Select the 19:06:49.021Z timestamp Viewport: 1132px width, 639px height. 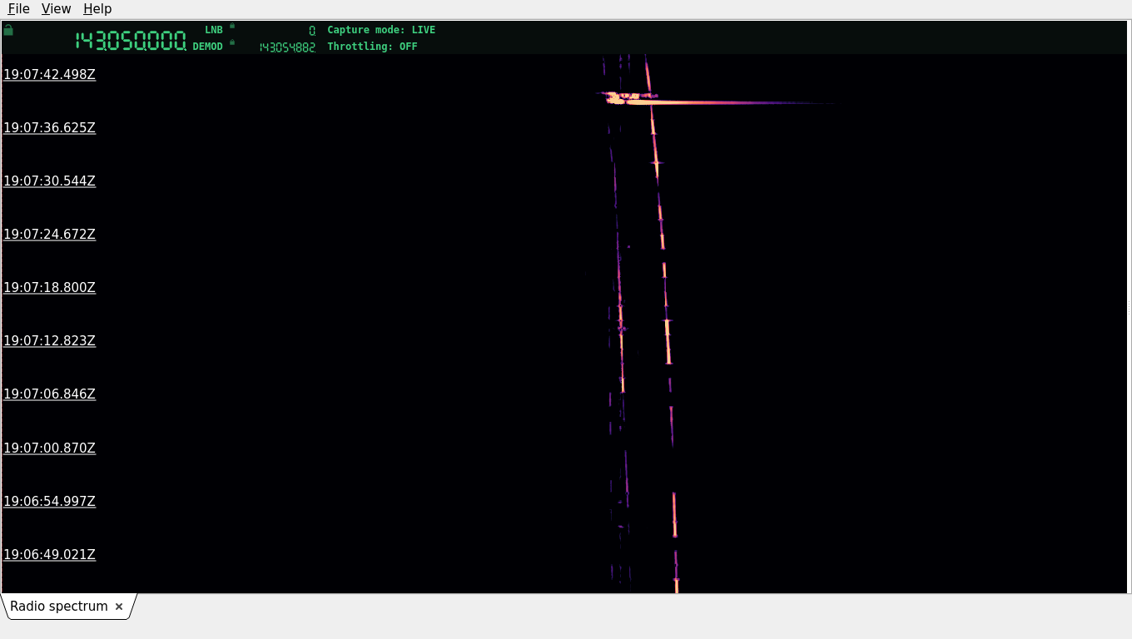point(50,554)
